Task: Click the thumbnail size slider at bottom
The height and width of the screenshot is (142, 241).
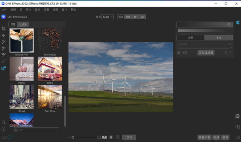Action: (73, 137)
